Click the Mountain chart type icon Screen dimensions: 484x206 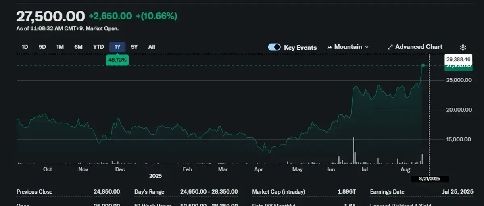click(x=330, y=47)
